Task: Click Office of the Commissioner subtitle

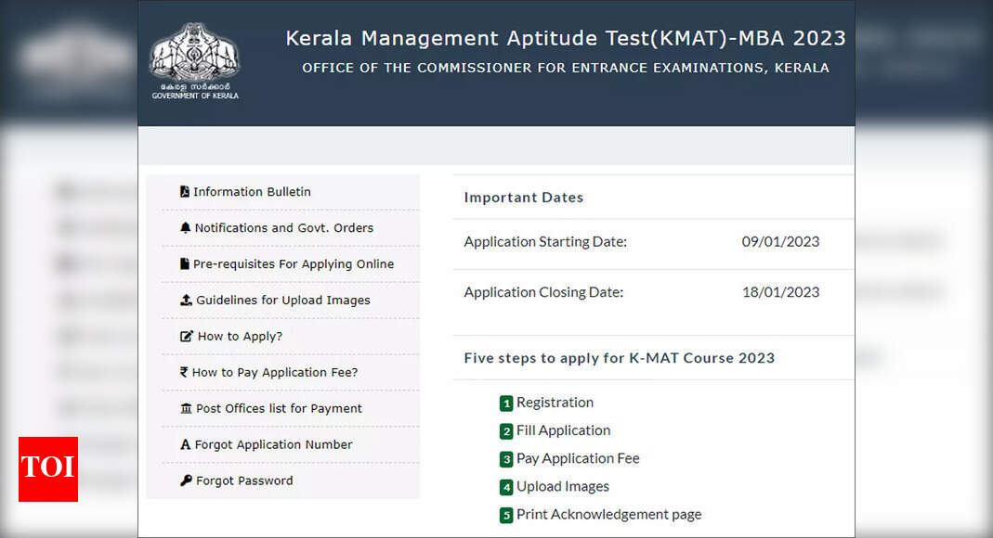Action: (x=566, y=68)
